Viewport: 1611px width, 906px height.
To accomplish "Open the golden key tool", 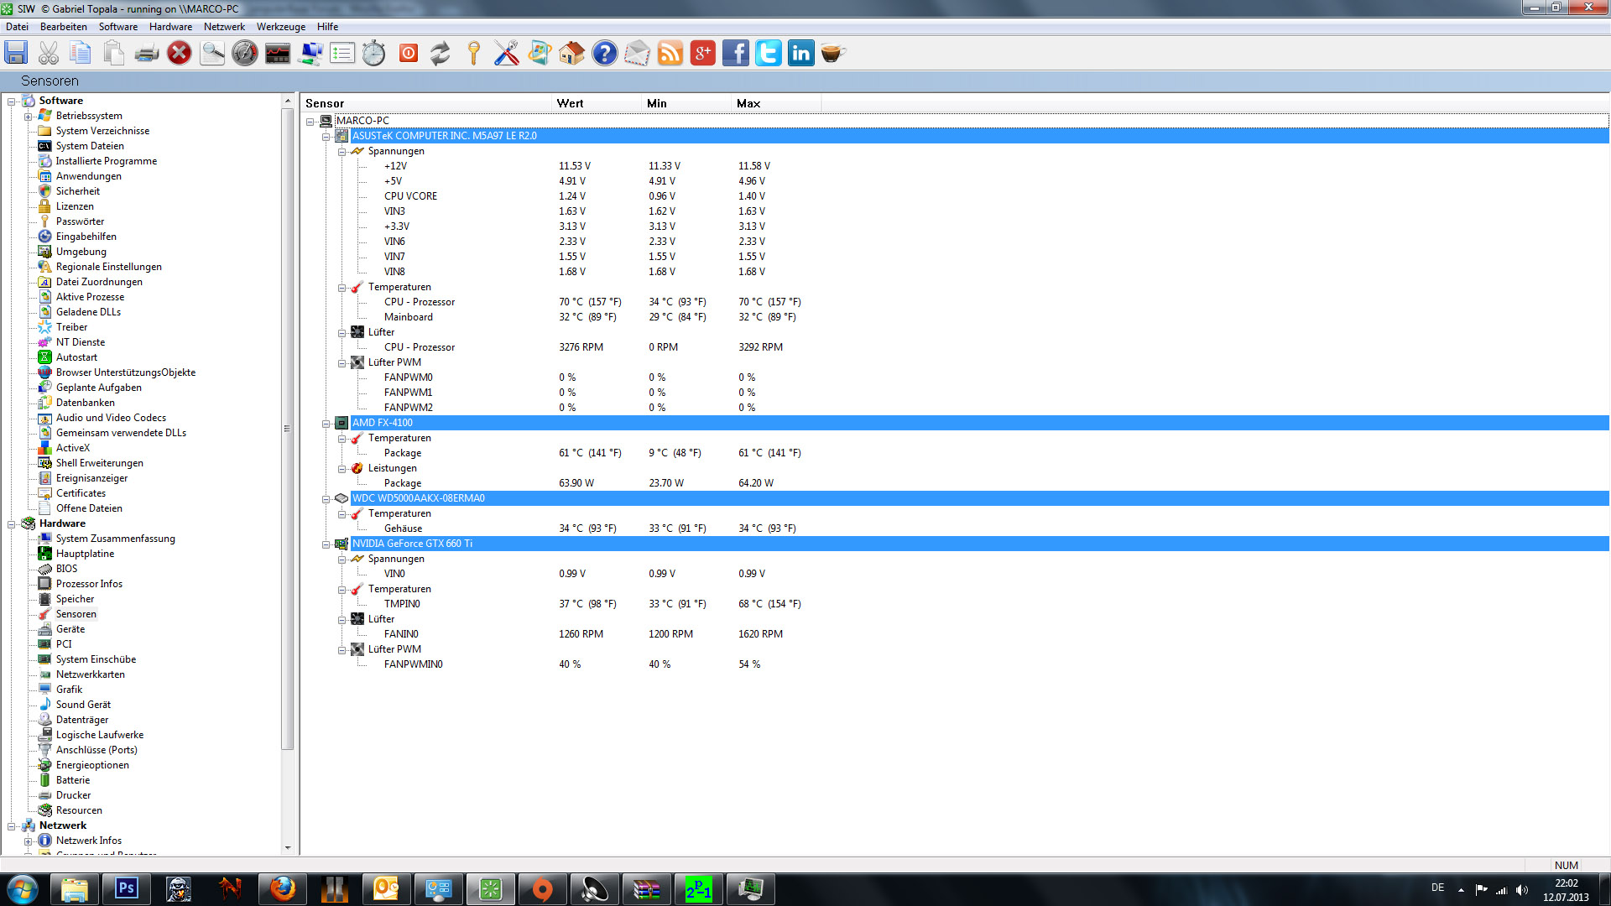I will pos(474,54).
